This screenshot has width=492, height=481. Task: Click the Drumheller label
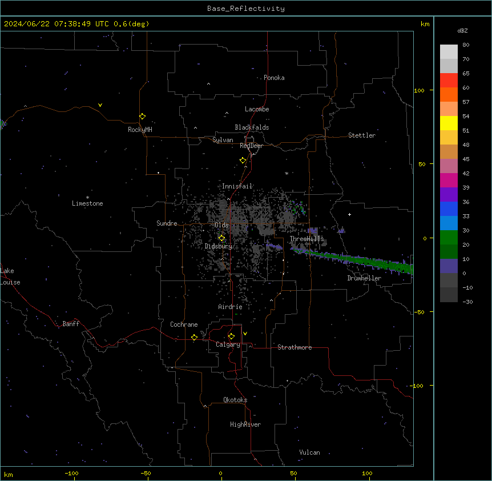364,278
